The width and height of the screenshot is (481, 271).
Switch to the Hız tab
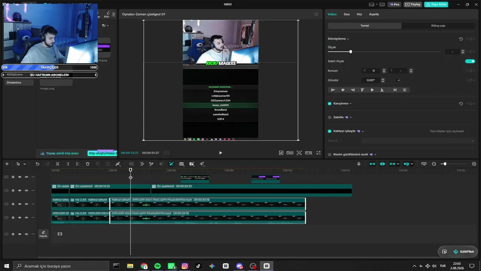(x=359, y=14)
